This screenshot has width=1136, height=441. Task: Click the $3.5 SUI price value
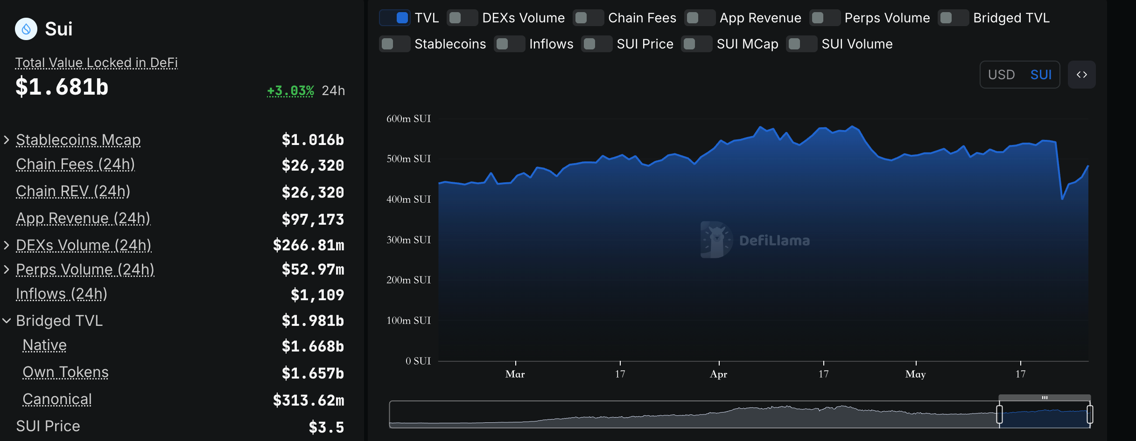point(326,427)
